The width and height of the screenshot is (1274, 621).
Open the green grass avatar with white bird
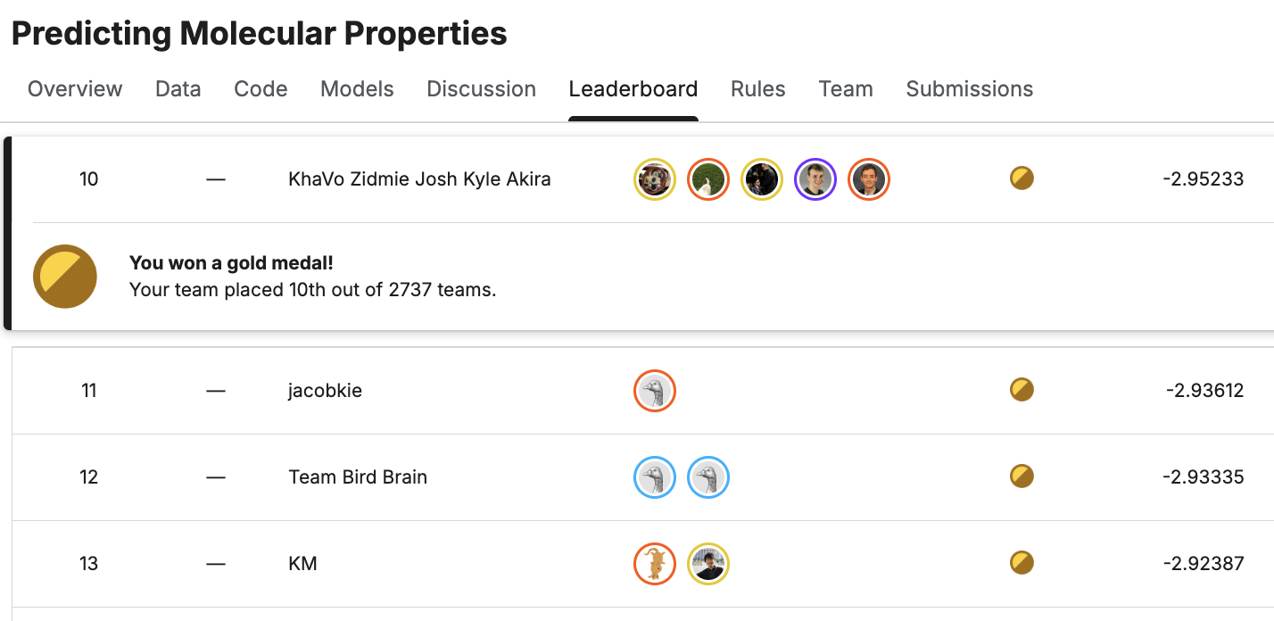708,179
